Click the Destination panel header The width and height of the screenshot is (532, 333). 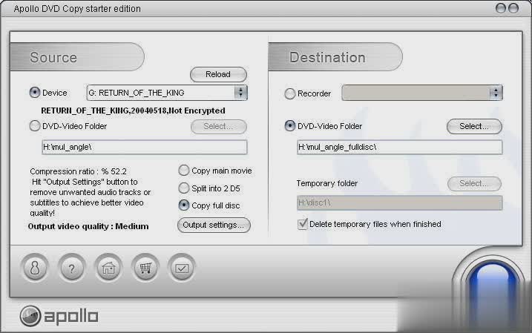point(335,57)
